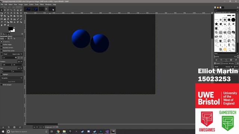Enable the Rounded corners checkbox
The height and width of the screenshot is (134, 239).
click(x=1, y=48)
